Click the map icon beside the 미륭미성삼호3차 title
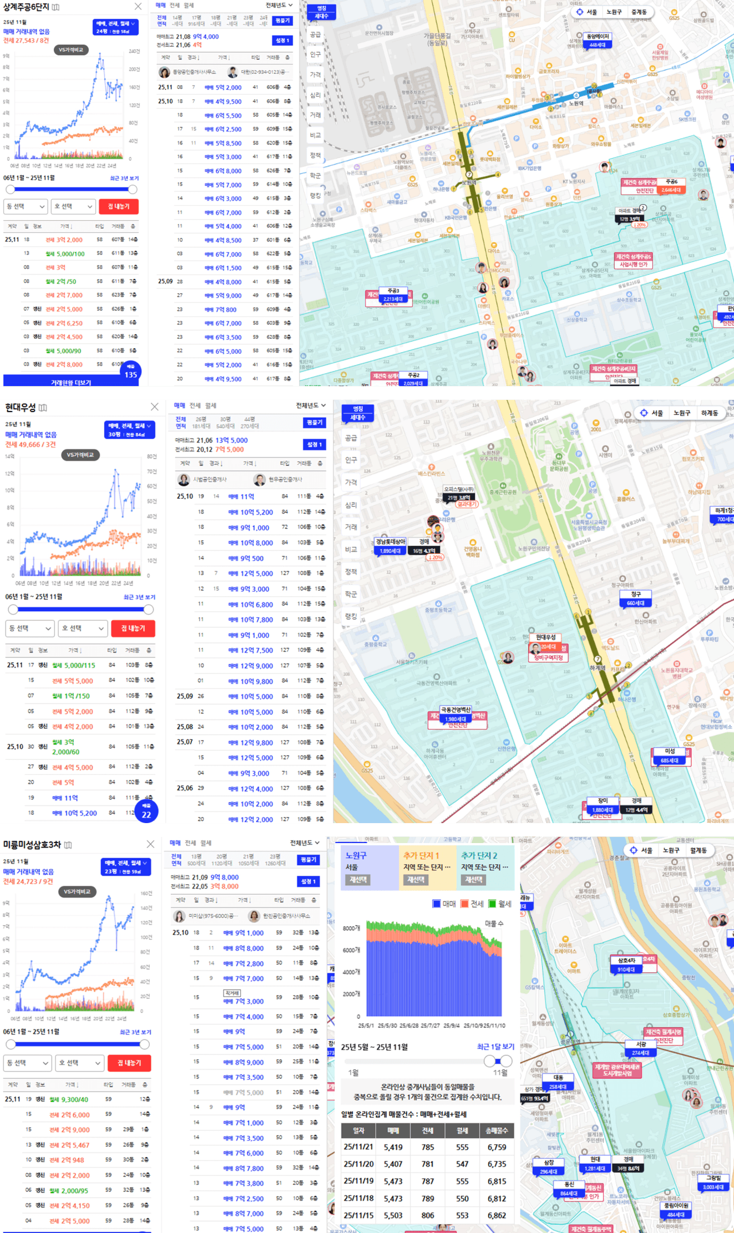This screenshot has width=734, height=1233. 68,845
